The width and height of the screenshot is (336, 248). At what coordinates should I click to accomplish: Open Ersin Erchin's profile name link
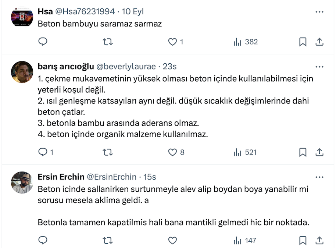click(61, 177)
